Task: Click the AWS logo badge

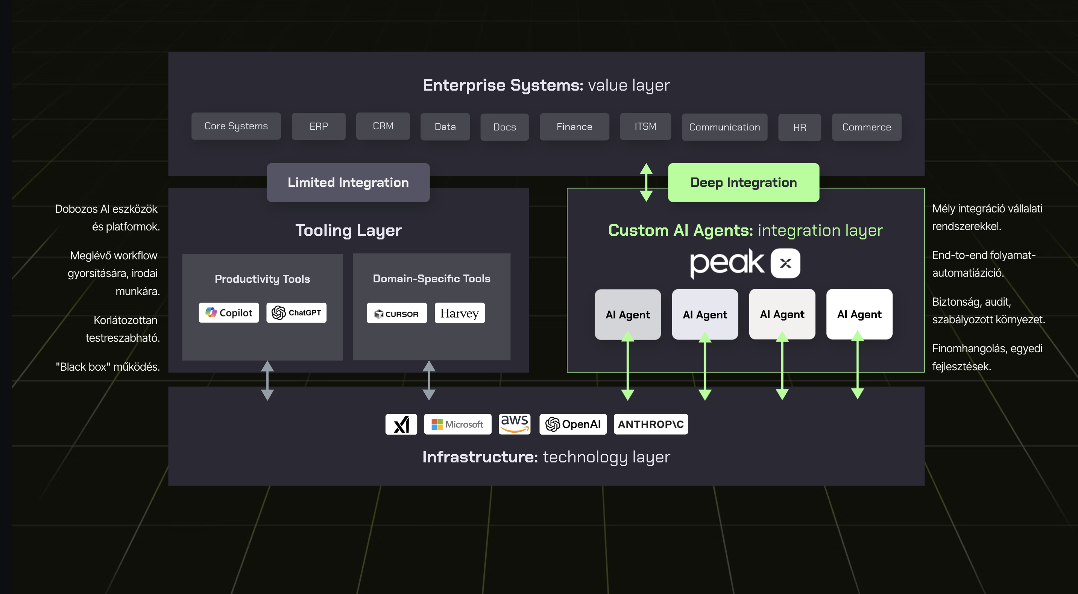Action: [514, 424]
